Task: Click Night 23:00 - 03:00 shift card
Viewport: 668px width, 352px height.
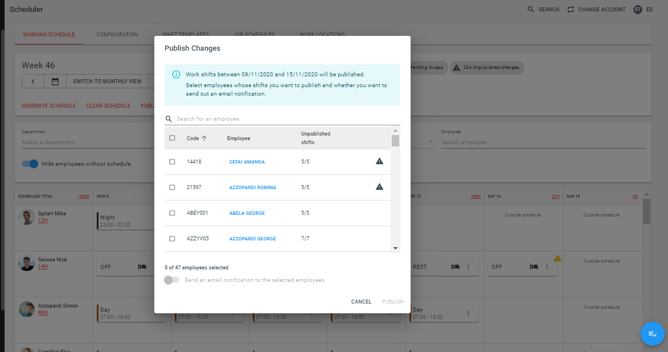Action: click(125, 221)
